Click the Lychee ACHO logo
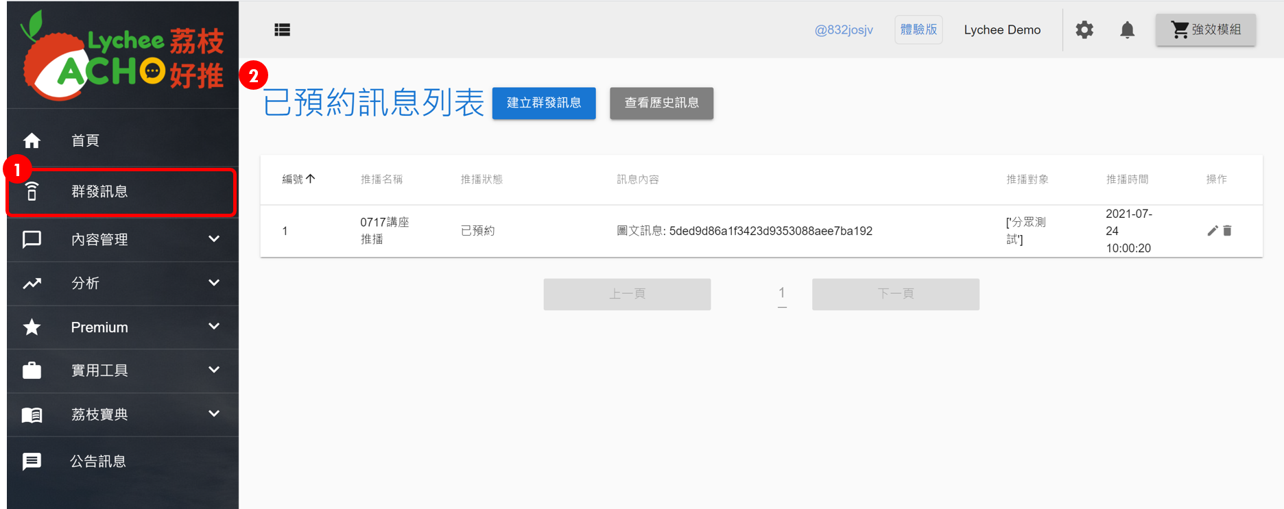The image size is (1284, 509). [122, 57]
